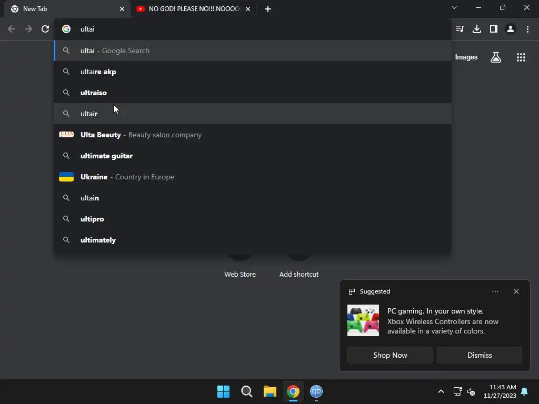The image size is (539, 404).
Task: Select the Ukraine country suggestion
Action: coord(253,177)
